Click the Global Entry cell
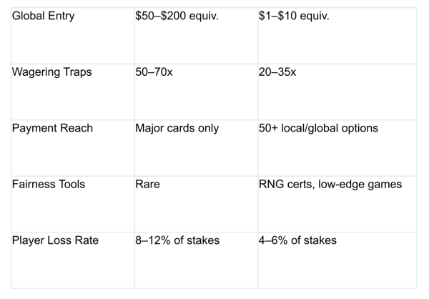The height and width of the screenshot is (299, 429). 73,36
